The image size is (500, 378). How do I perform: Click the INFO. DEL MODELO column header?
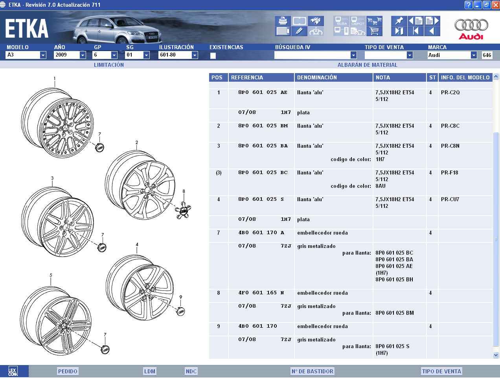coord(465,77)
